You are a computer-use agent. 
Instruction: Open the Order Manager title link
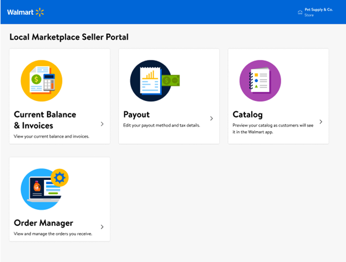point(43,223)
